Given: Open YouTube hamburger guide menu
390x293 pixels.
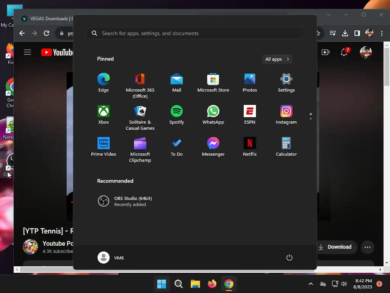Looking at the screenshot, I should pyautogui.click(x=27, y=52).
